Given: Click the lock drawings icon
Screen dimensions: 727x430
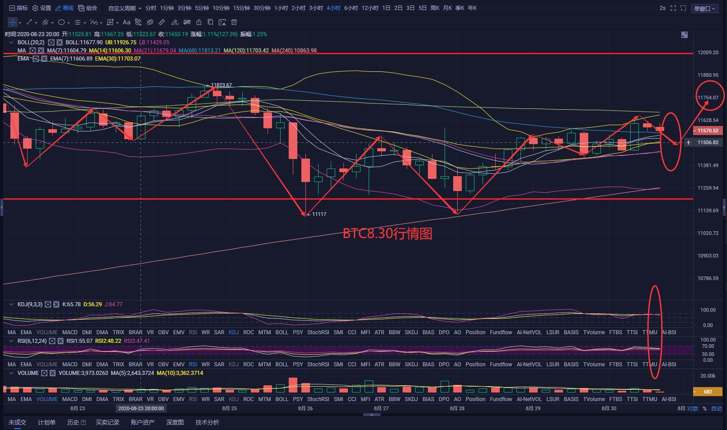Looking at the screenshot, I should [x=198, y=22].
